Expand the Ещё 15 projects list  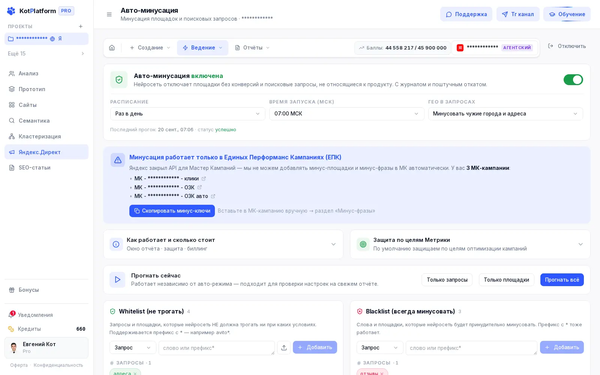46,54
